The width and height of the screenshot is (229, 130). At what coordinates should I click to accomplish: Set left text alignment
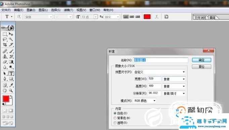[x=126, y=17]
